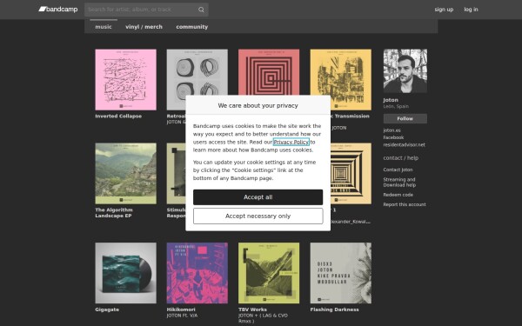Open the sign up link

click(x=444, y=10)
